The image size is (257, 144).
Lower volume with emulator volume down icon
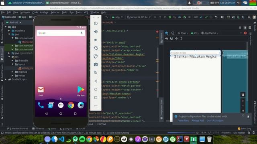(96, 40)
